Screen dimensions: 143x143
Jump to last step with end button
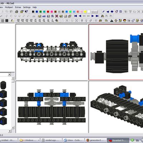[x=97, y=16]
